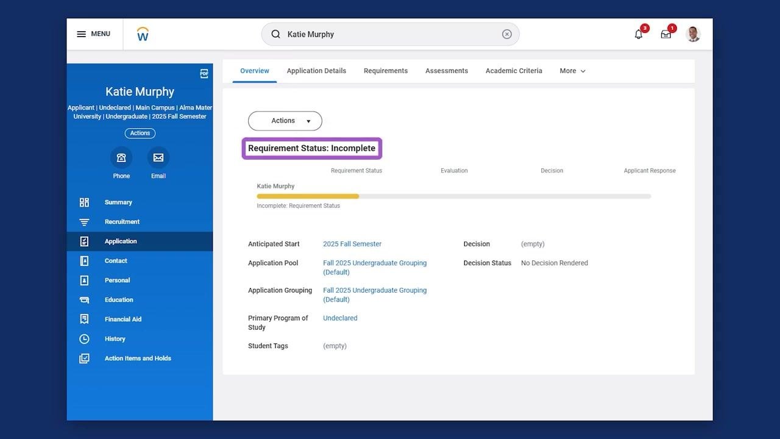The height and width of the screenshot is (439, 780).
Task: Switch to the Requirements tab
Action: click(x=386, y=71)
